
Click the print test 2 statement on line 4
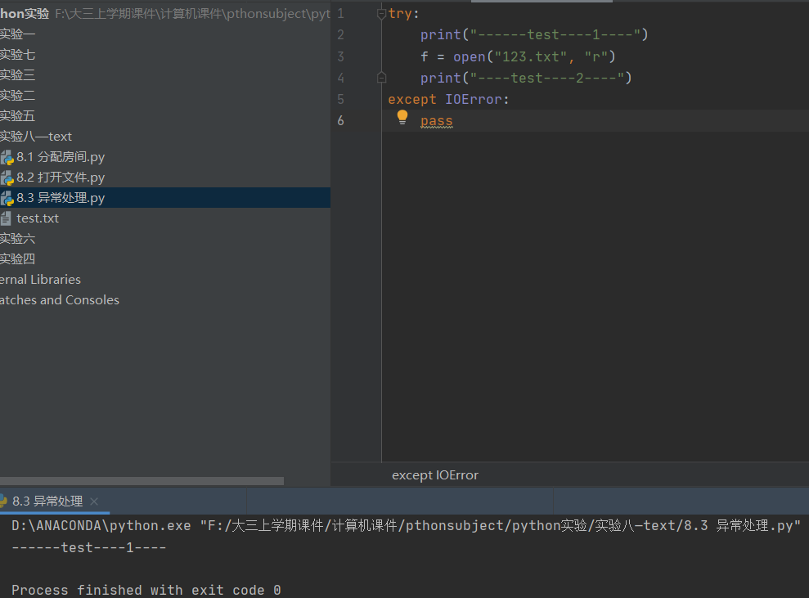click(x=526, y=78)
